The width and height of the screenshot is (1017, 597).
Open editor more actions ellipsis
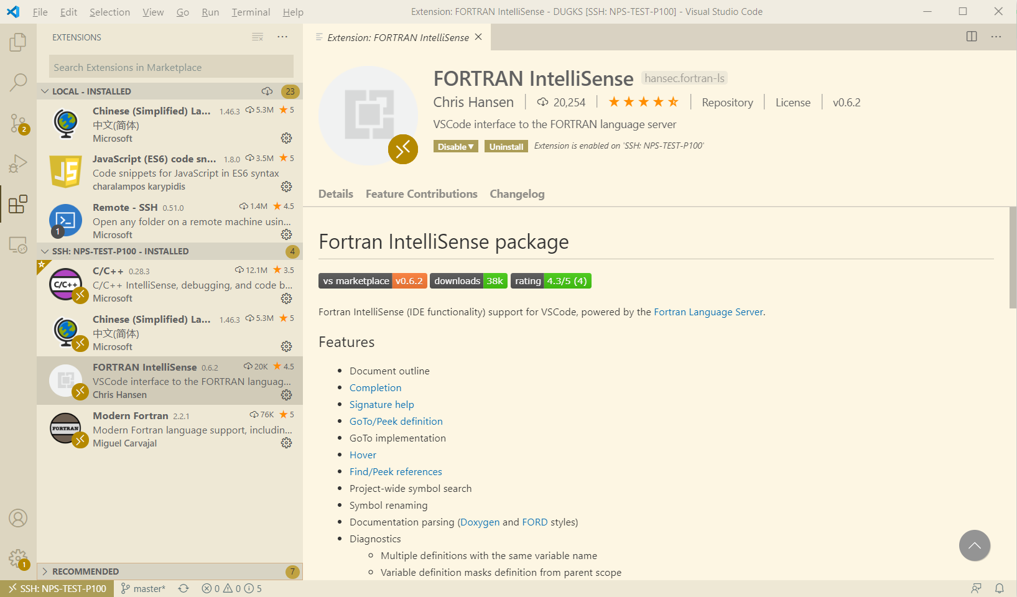click(x=996, y=37)
